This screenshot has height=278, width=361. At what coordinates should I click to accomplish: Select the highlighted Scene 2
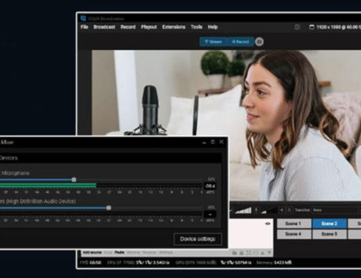click(x=329, y=224)
